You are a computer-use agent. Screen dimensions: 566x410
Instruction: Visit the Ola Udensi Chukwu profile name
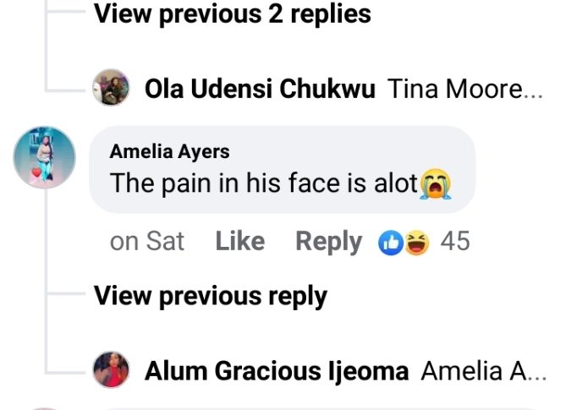[260, 90]
